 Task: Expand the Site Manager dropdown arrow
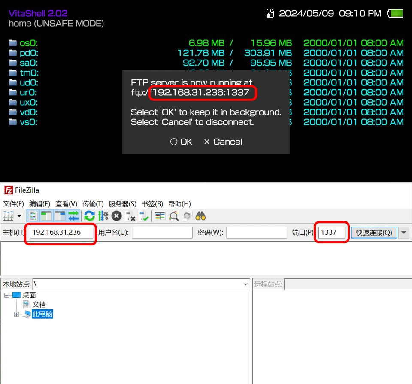19,216
